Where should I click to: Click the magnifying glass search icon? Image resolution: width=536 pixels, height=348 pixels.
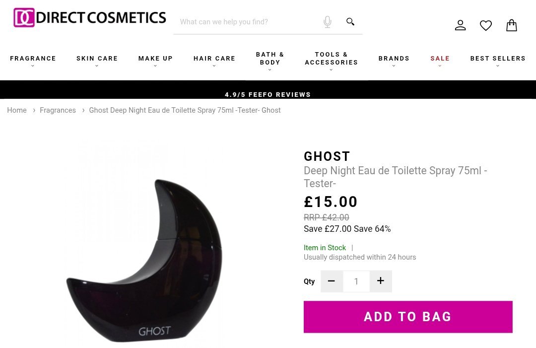350,22
